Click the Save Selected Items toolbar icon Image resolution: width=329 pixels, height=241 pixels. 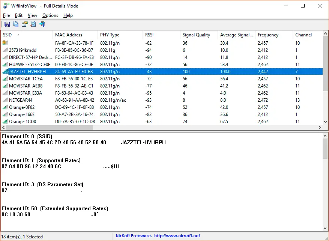(x=7, y=24)
